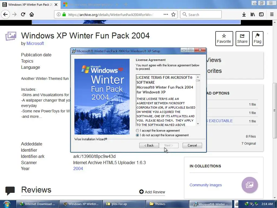277x208 pixels.
Task: Click Internet Archive HTML5 Uploader 1.6.3 text
Action: click(x=109, y=162)
